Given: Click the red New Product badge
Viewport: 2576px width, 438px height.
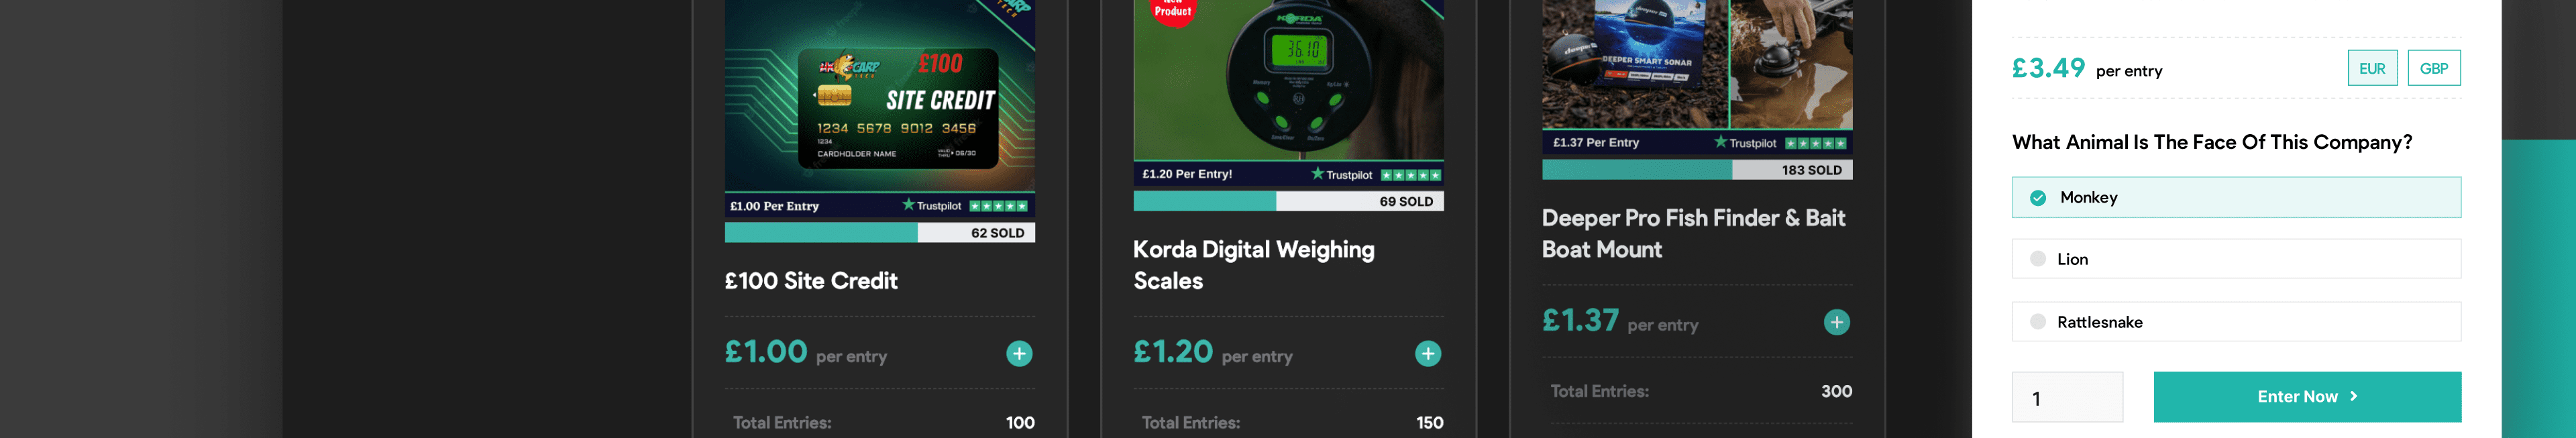Looking at the screenshot, I should tap(1173, 10).
